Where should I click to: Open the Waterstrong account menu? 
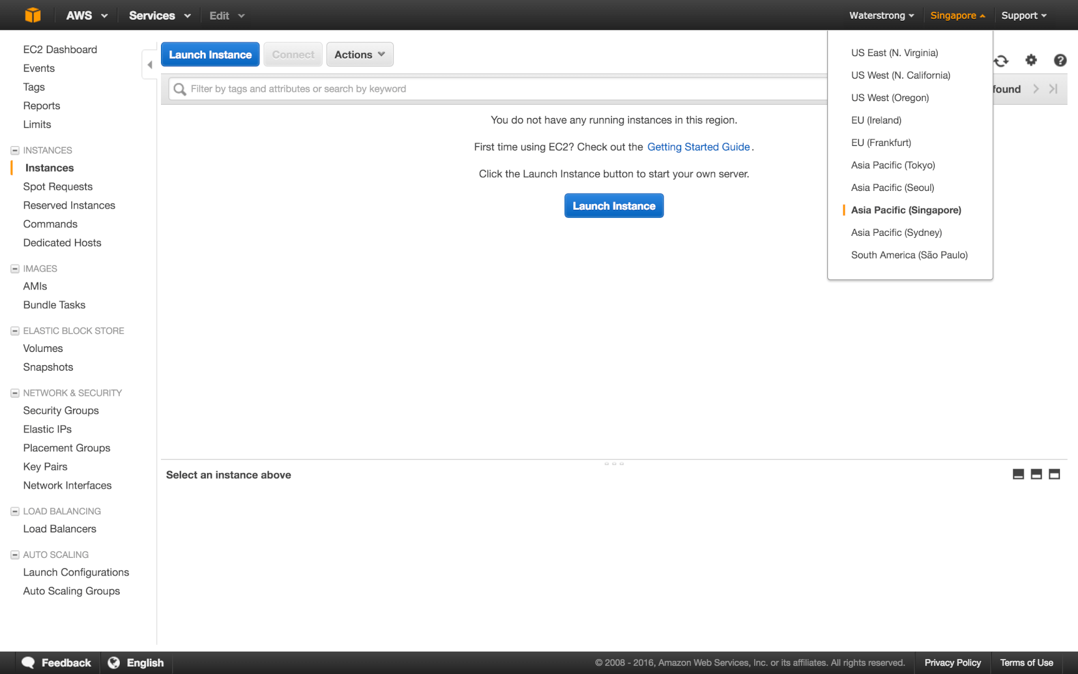(x=881, y=16)
